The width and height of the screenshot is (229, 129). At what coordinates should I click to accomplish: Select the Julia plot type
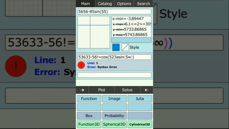[x=140, y=99]
